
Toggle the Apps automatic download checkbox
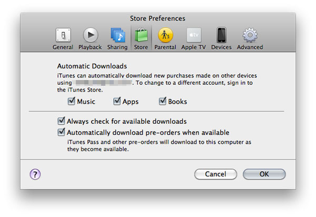tap(117, 101)
